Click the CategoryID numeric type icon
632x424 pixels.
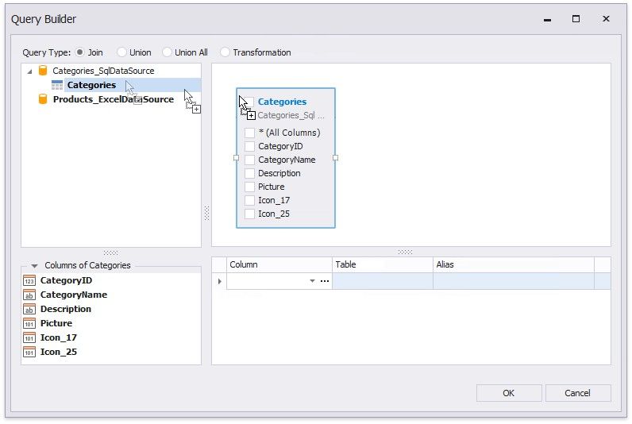(29, 280)
